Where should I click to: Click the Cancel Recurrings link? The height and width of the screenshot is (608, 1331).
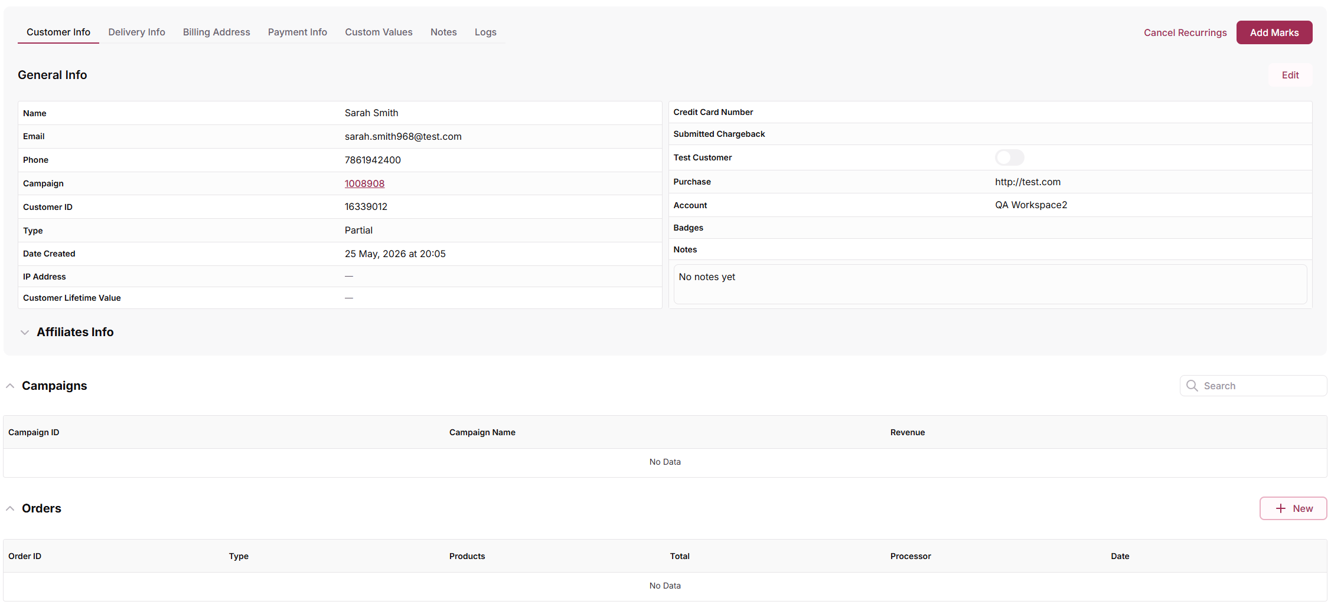tap(1185, 33)
